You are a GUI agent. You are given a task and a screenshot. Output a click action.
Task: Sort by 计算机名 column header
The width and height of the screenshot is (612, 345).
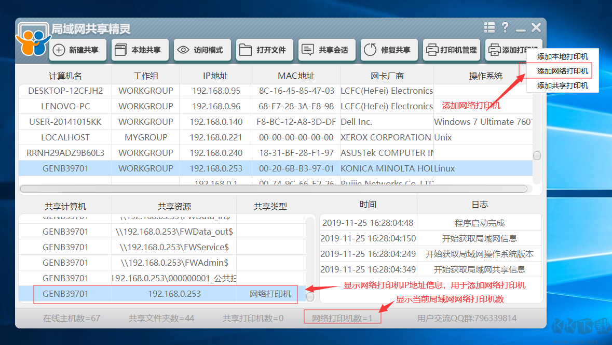[x=65, y=76]
